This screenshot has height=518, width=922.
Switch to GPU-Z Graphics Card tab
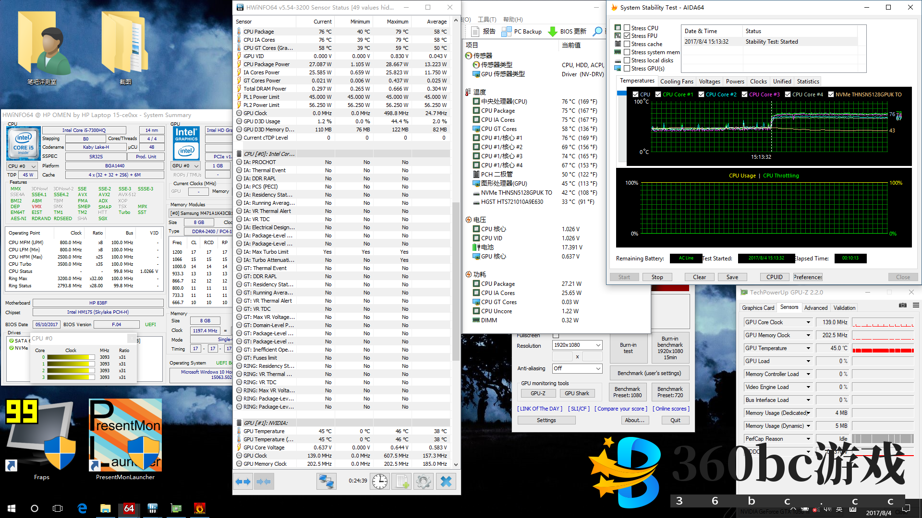(758, 308)
